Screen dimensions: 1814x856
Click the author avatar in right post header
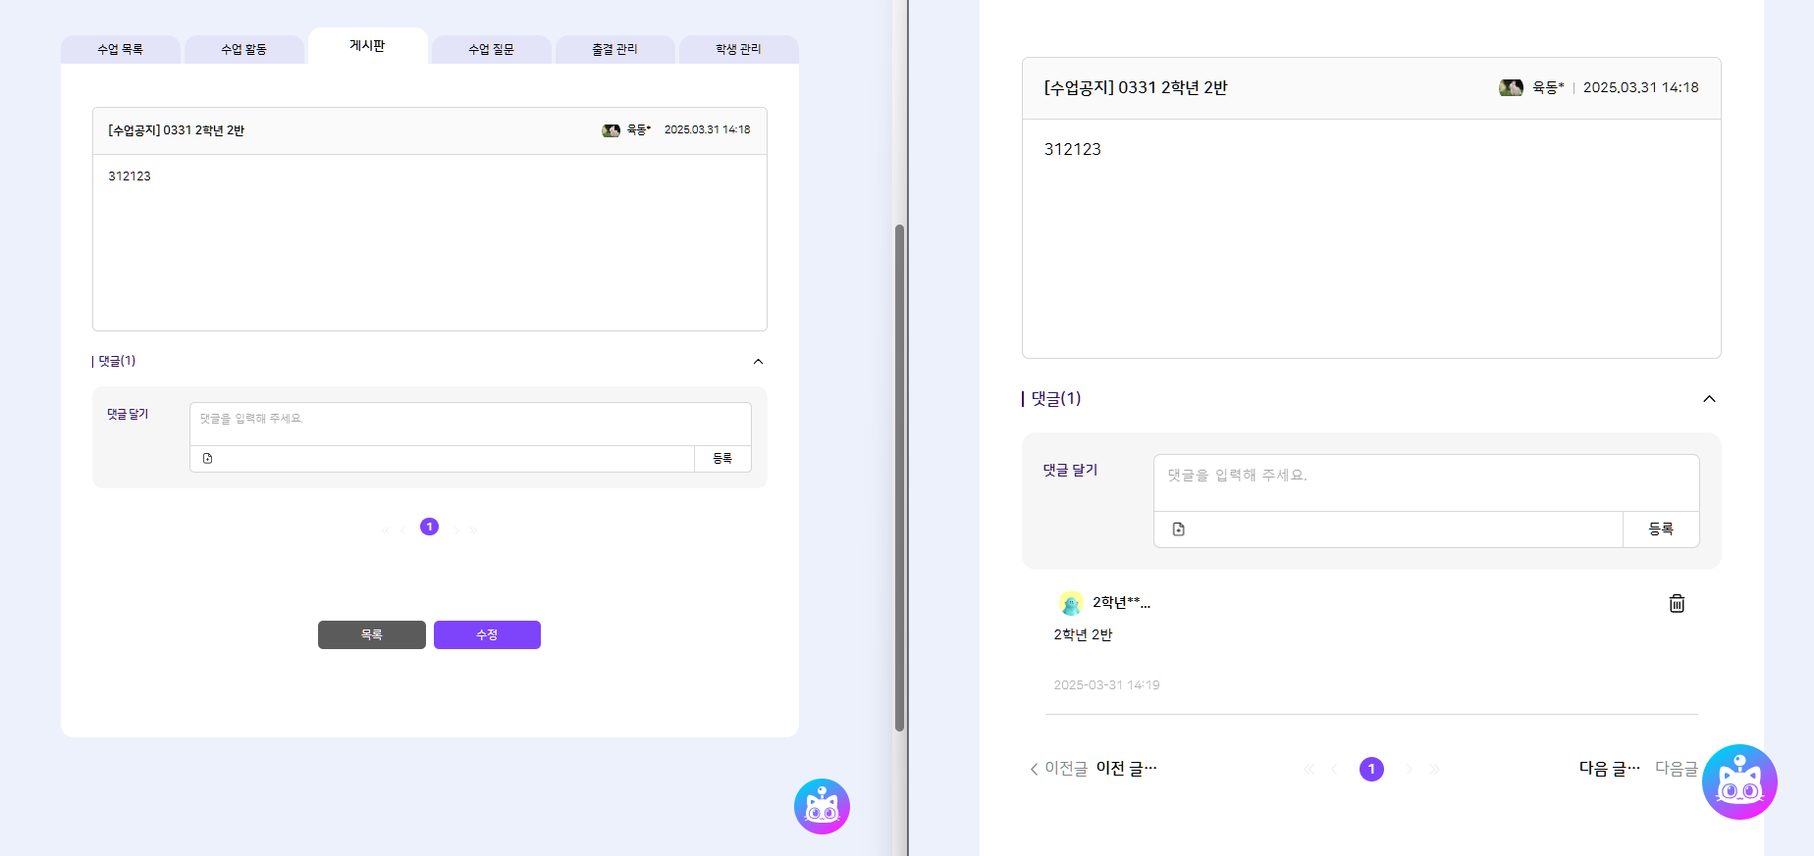pos(1511,87)
